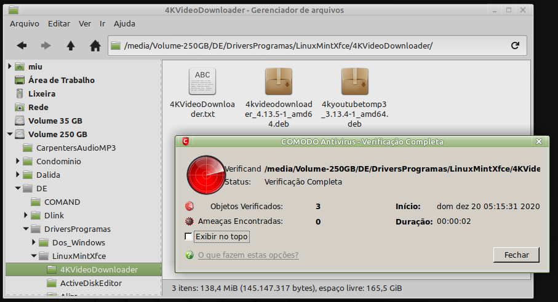Image resolution: width=558 pixels, height=302 pixels.
Task: Click the Ameaças Encontradas virus icon
Action: click(x=189, y=221)
